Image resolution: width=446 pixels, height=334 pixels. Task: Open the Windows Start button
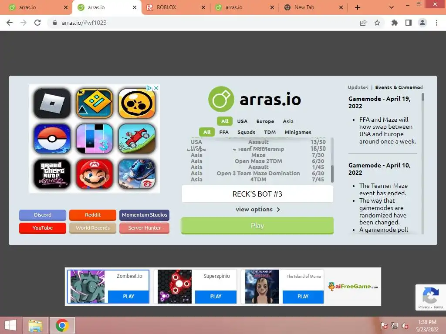coord(10,325)
